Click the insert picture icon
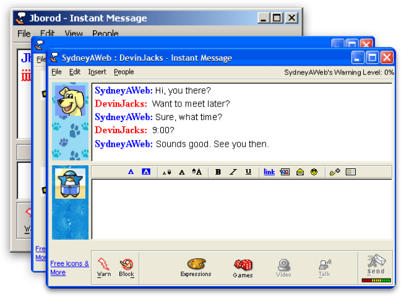The width and height of the screenshot is (401, 296). pyautogui.click(x=285, y=172)
